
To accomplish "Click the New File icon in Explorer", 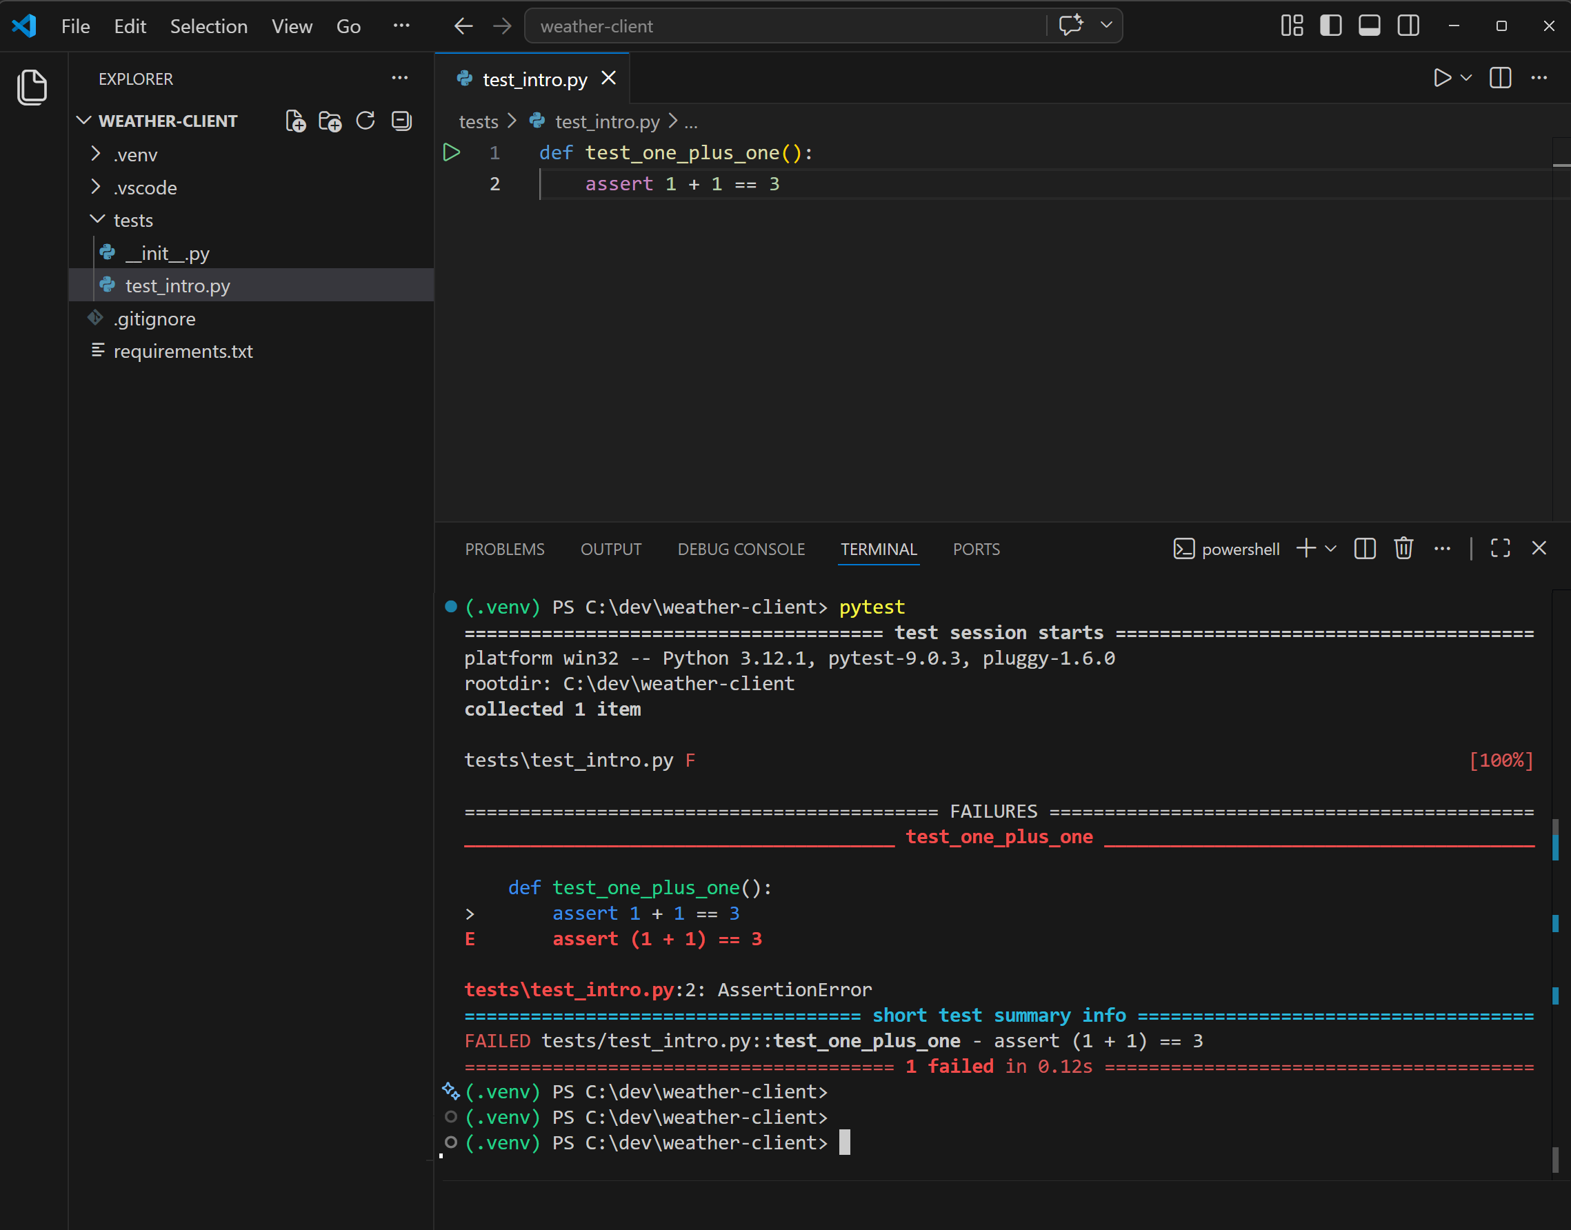I will click(x=295, y=121).
